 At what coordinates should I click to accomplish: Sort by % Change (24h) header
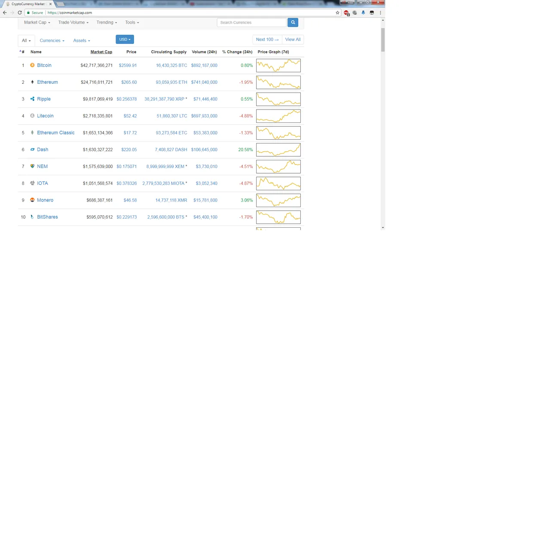click(237, 52)
